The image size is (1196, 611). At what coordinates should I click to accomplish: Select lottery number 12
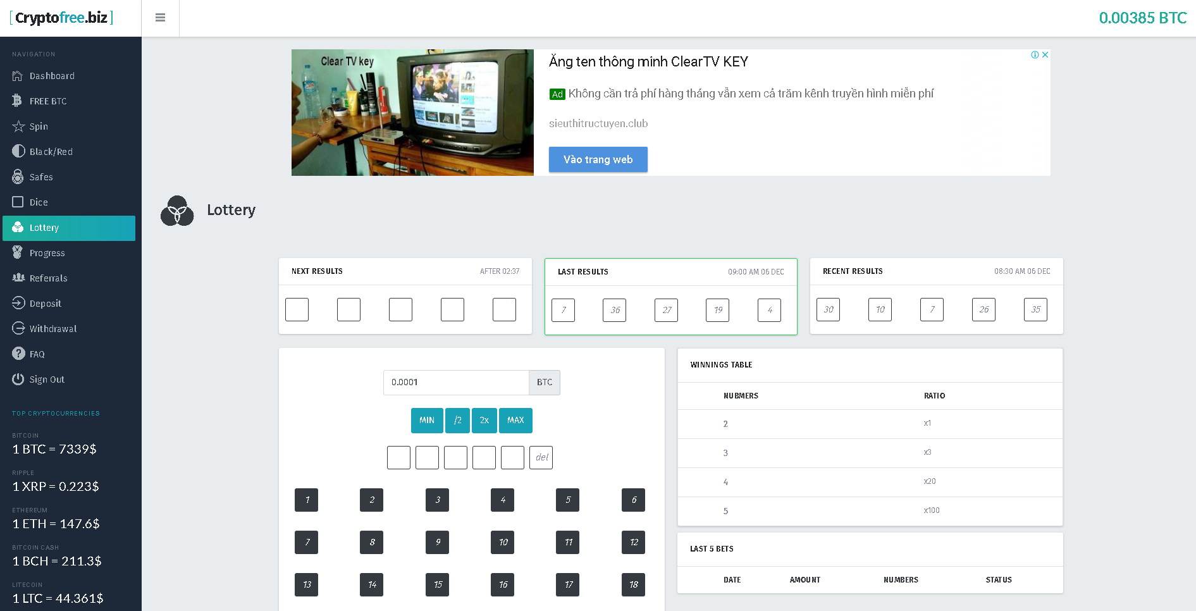[634, 542]
